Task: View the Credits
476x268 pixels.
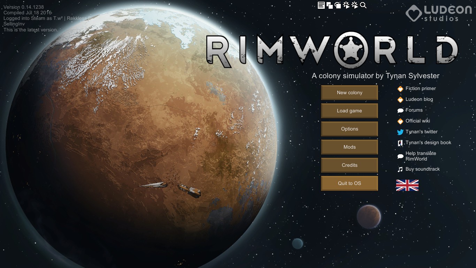Action: [x=350, y=165]
